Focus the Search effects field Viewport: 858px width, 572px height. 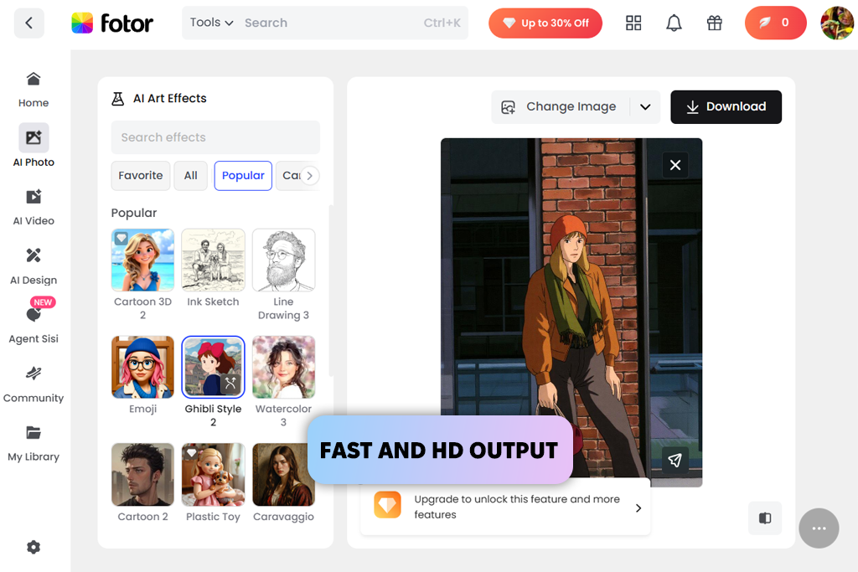pyautogui.click(x=215, y=137)
